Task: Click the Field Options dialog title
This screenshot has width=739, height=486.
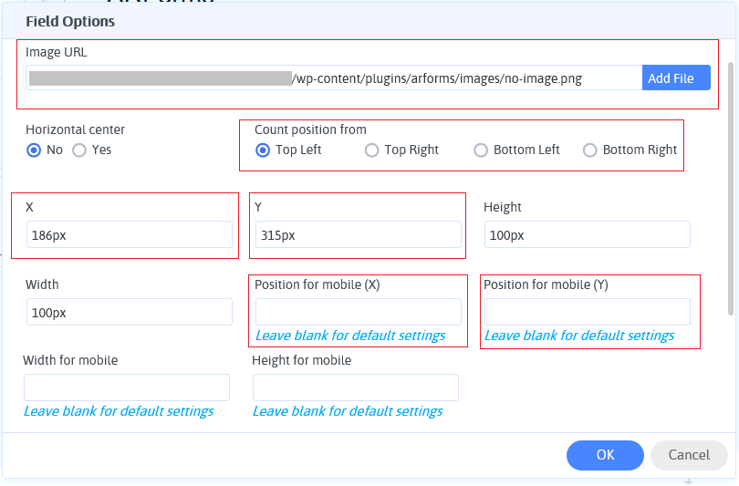Action: [69, 20]
